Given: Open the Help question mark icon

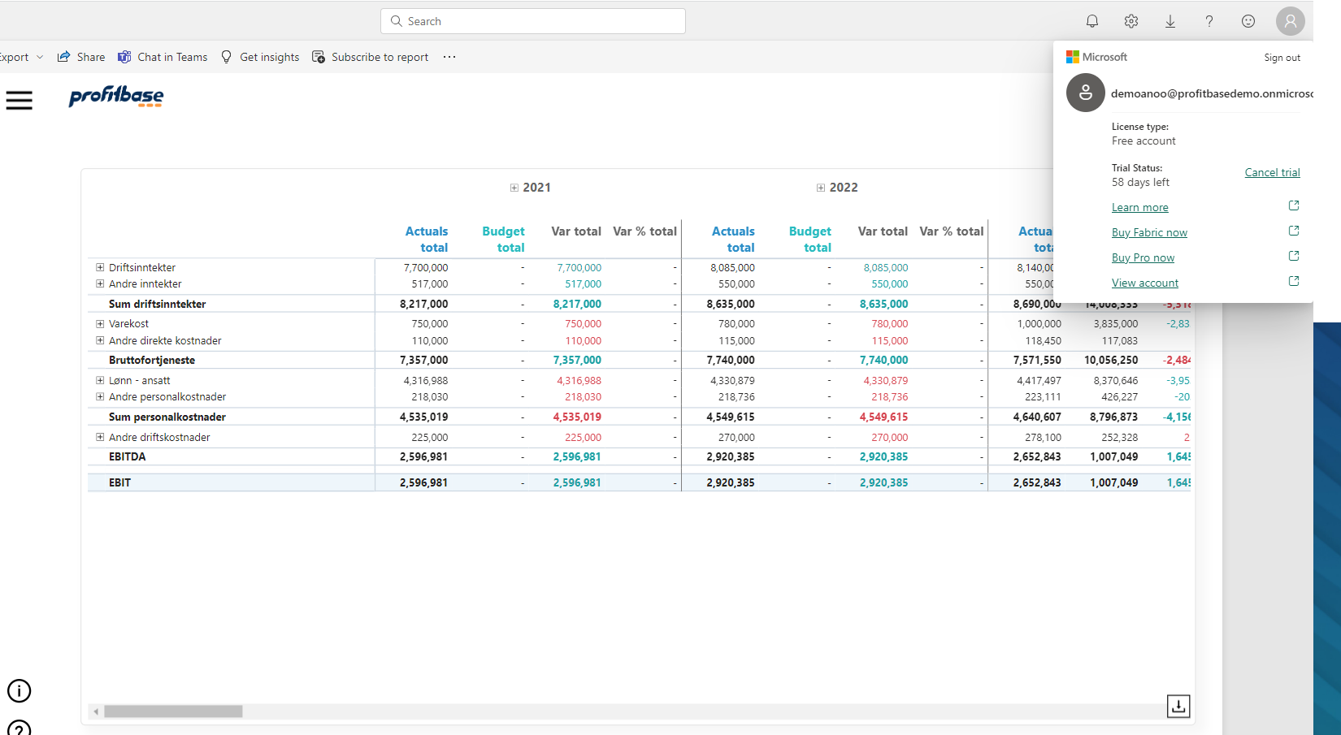Looking at the screenshot, I should click(x=1209, y=21).
